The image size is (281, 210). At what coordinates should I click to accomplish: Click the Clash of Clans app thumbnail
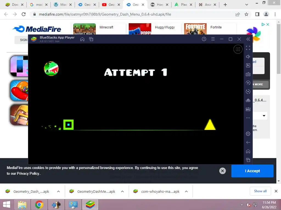point(19,115)
